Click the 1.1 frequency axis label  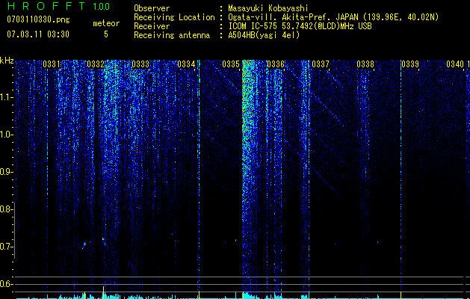coord(7,97)
